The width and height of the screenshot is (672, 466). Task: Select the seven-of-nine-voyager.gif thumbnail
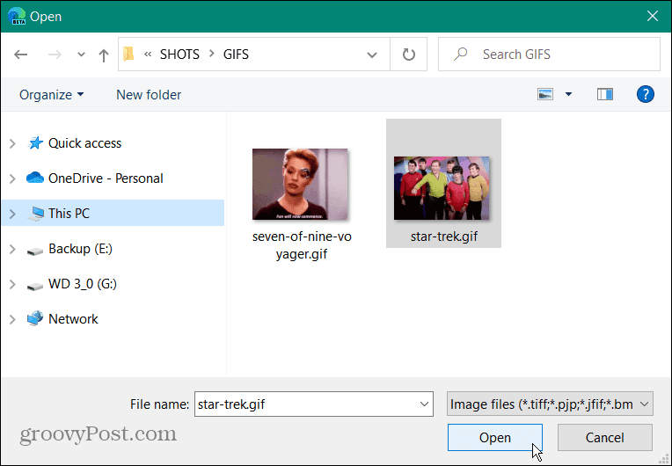(x=300, y=184)
